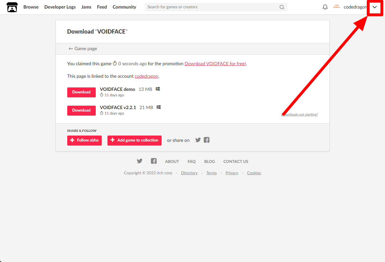This screenshot has width=385, height=262.
Task: Click the 'VOIDFACE demo' file name
Action: [x=117, y=89]
